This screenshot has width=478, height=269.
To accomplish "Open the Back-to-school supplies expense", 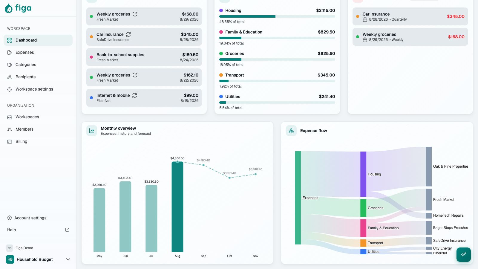I will (144, 57).
